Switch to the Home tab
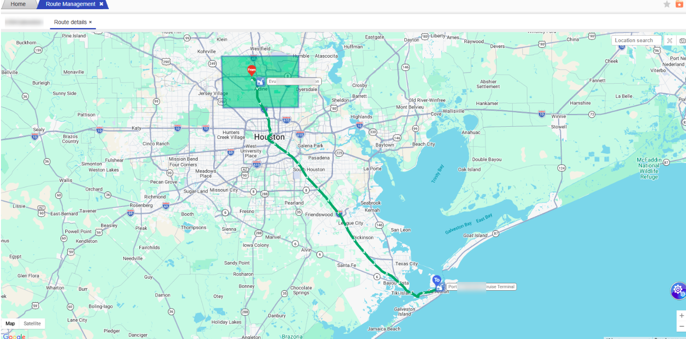Image resolution: width=686 pixels, height=339 pixels. point(18,4)
